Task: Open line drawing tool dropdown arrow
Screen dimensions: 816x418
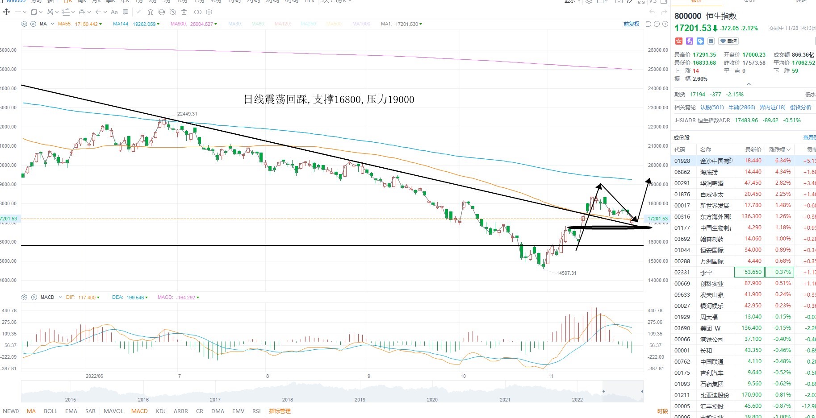Action: (x=25, y=12)
